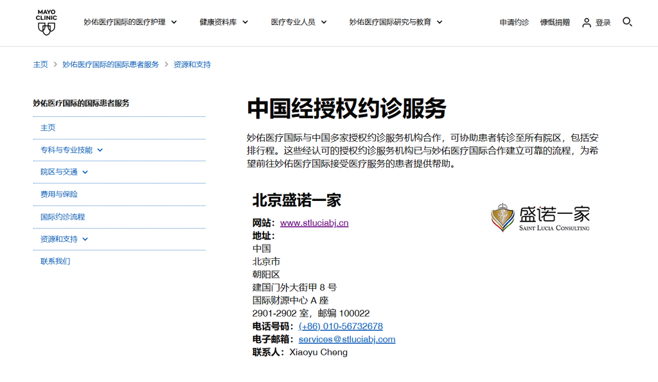658x382 pixels.
Task: Click the services@stluciabj.com email link
Action: (346, 339)
